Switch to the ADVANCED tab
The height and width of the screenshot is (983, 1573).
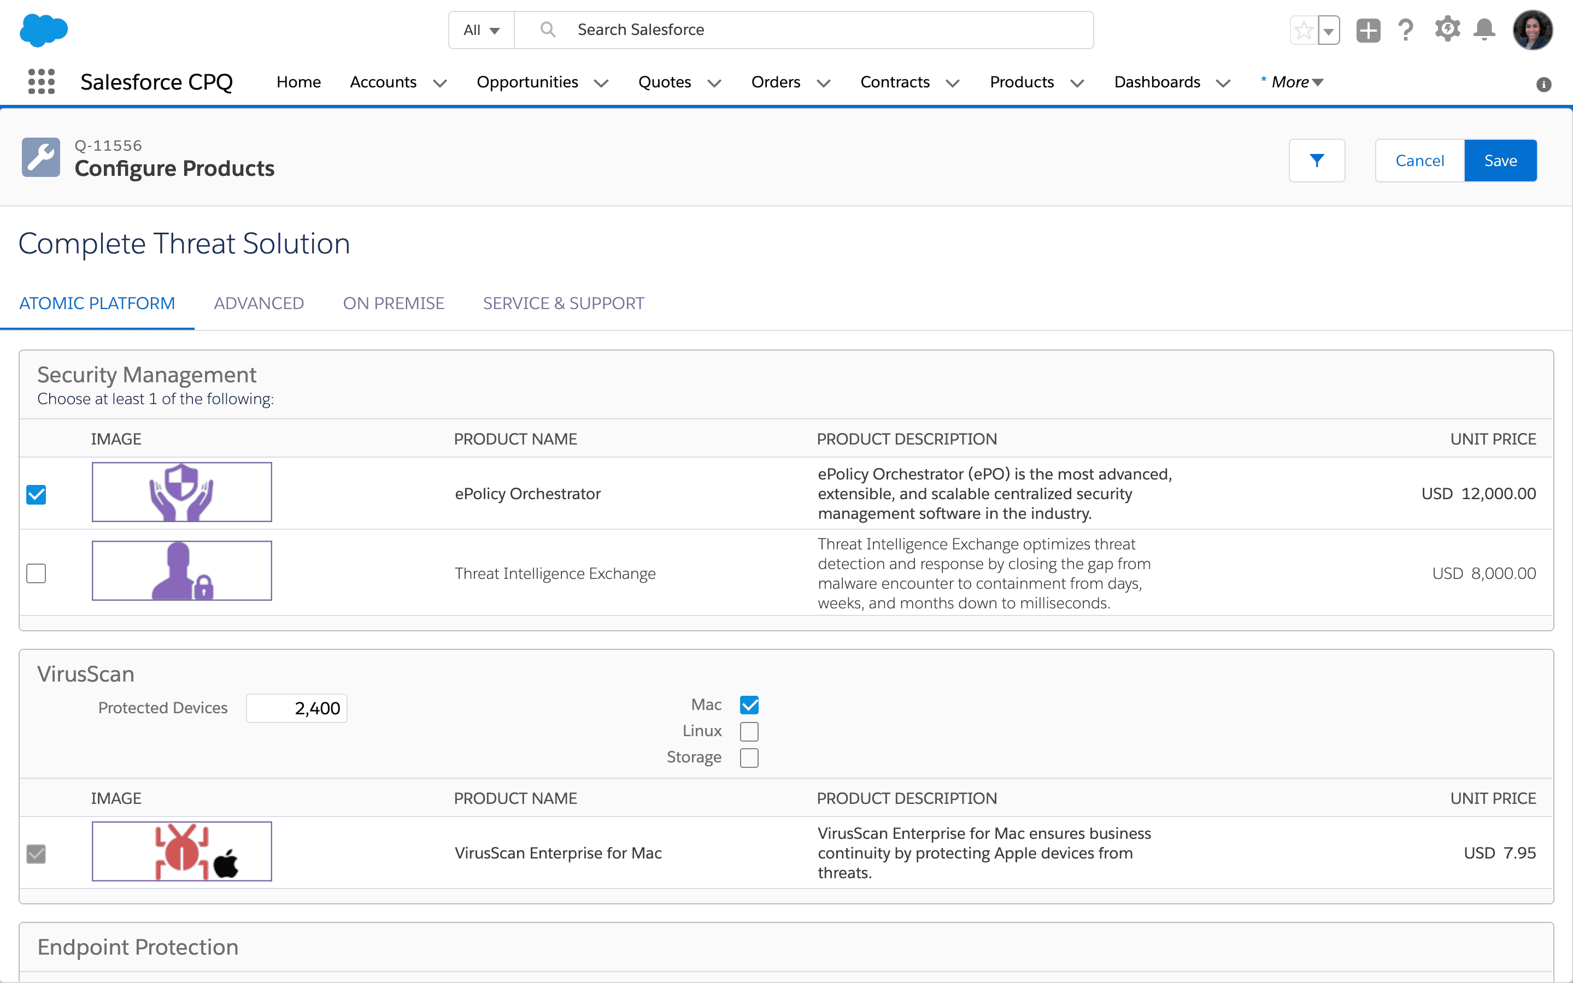point(259,303)
